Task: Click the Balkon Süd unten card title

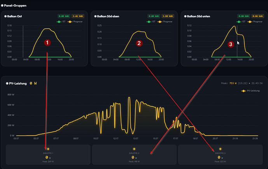Action: coord(198,16)
